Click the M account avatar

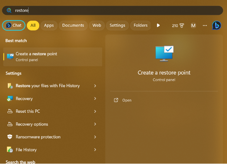coord(193,26)
